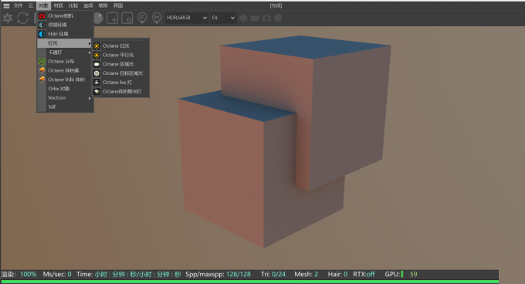The width and height of the screenshot is (525, 284).
Task: Open the DL render kernel dropdown
Action: tap(223, 18)
